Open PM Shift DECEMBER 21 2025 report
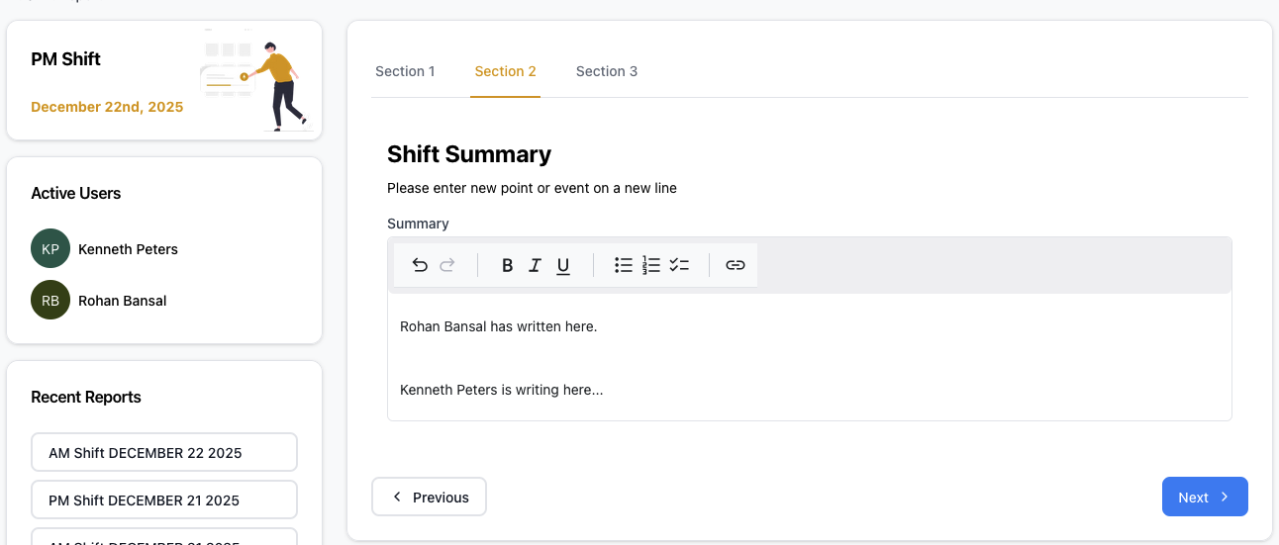Image resolution: width=1279 pixels, height=545 pixels. [x=164, y=500]
